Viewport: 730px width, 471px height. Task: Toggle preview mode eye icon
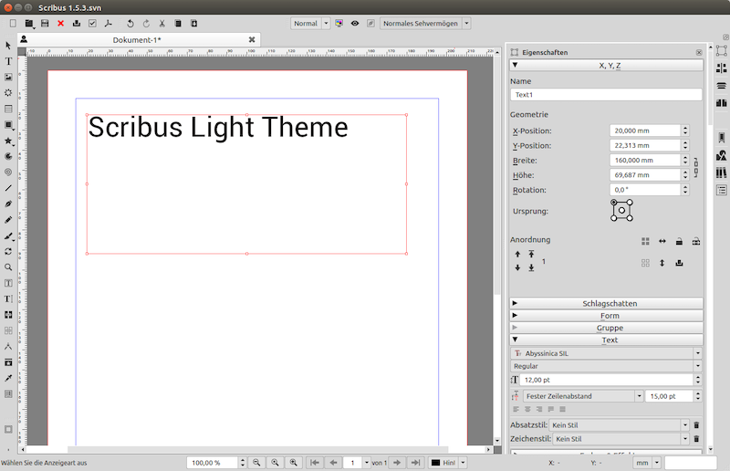355,24
